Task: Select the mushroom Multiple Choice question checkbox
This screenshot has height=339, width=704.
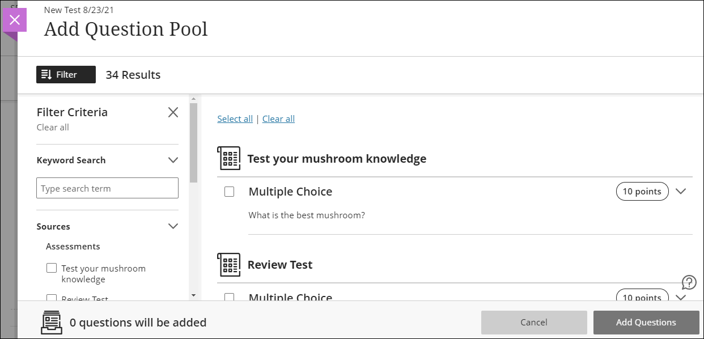Action: point(229,192)
